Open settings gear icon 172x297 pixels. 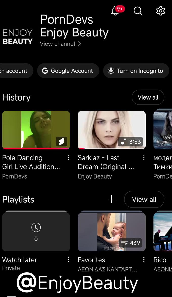click(x=160, y=11)
